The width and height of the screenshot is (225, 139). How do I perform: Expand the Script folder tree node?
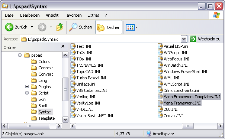click(x=27, y=93)
